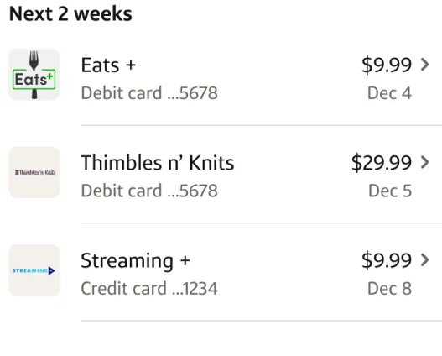This screenshot has width=442, height=356.
Task: Click the Dec 8 due date
Action: [x=389, y=289]
